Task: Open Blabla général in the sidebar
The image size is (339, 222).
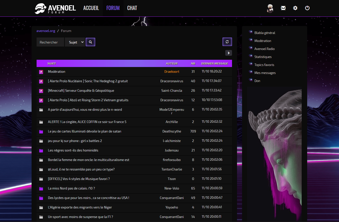Action: click(x=265, y=33)
